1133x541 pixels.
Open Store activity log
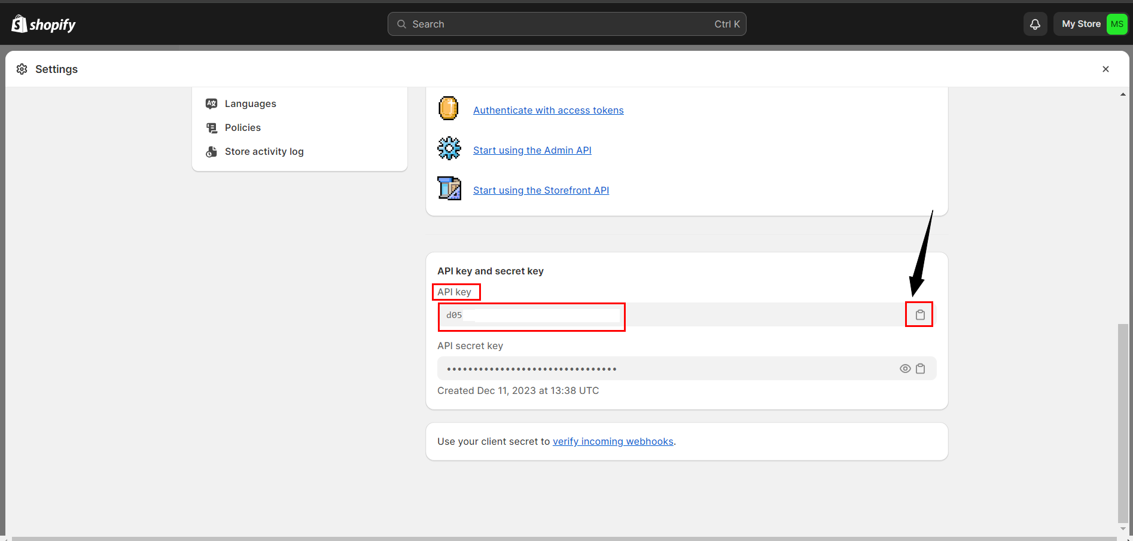pyautogui.click(x=264, y=152)
